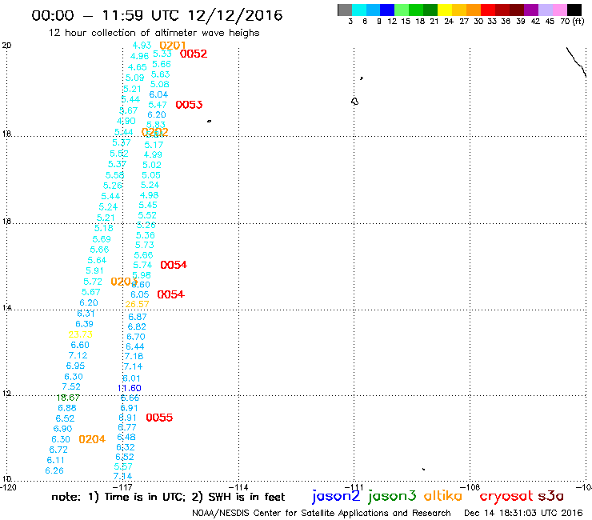Select the wave height value 5.02
This screenshot has height=520, width=592.
pos(152,165)
